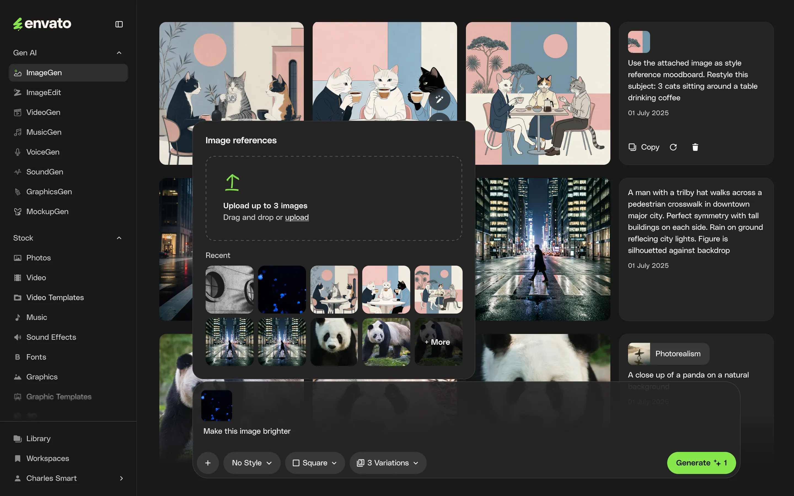The width and height of the screenshot is (794, 496).
Task: Click the Graphic Templates icon
Action: pyautogui.click(x=18, y=397)
